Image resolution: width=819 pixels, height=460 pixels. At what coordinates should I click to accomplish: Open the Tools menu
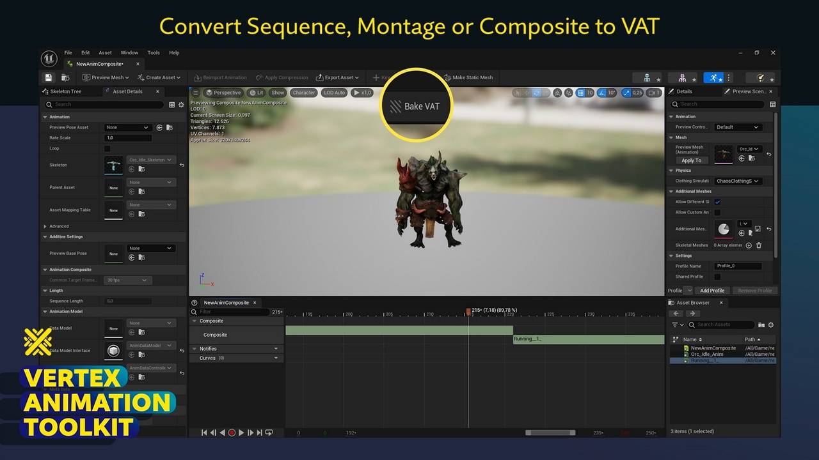coord(154,52)
